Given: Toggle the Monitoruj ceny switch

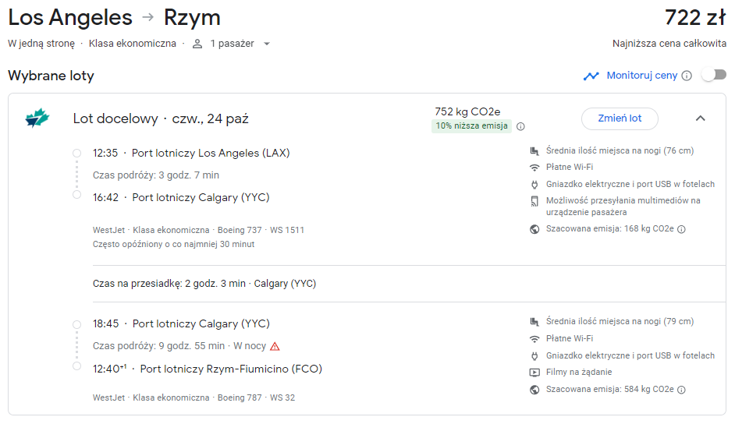Looking at the screenshot, I should [714, 75].
